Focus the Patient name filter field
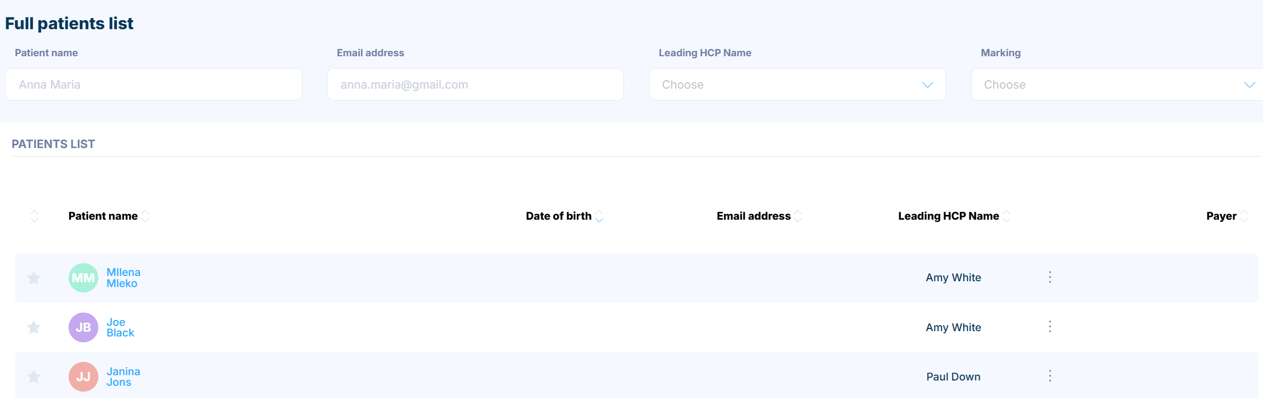1263x398 pixels. point(154,84)
